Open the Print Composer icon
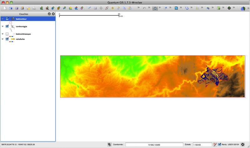This screenshot has height=148, width=250. pyautogui.click(x=28, y=8)
